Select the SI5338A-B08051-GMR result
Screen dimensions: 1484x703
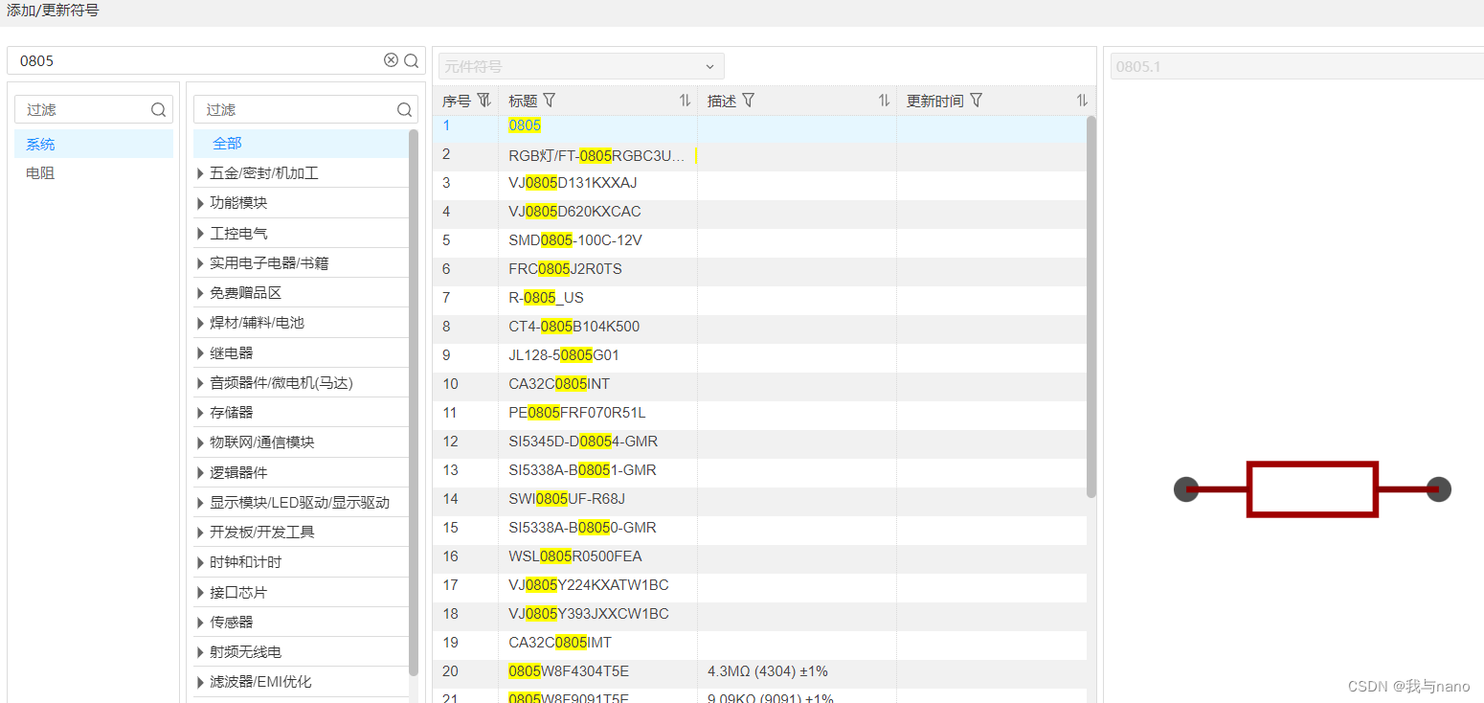click(x=759, y=473)
